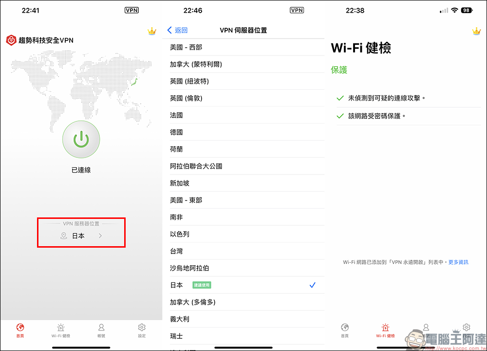The image size is (487, 351).
Task: Tap the chevron next to 日本 on home screen
Action: click(x=100, y=236)
